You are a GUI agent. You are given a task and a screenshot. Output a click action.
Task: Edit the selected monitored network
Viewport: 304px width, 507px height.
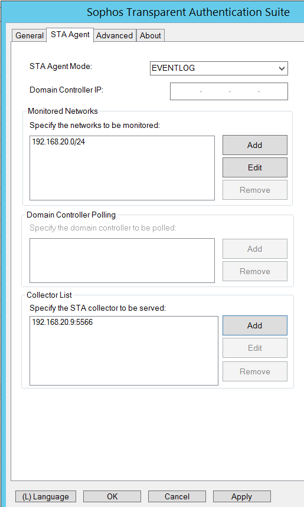pos(255,167)
